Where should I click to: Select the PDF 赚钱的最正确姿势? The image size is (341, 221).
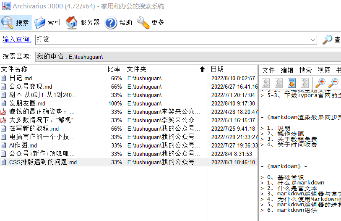point(42,112)
